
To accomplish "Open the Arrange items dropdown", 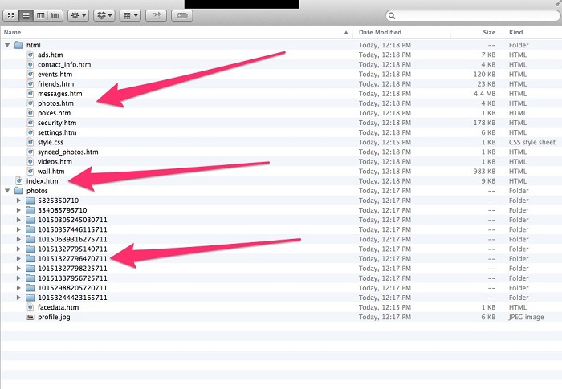I will [130, 16].
